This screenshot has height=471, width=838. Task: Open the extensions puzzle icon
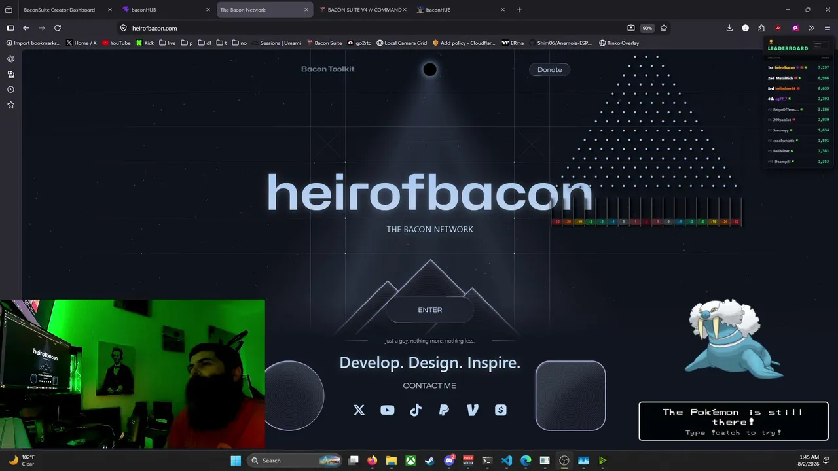(x=761, y=28)
